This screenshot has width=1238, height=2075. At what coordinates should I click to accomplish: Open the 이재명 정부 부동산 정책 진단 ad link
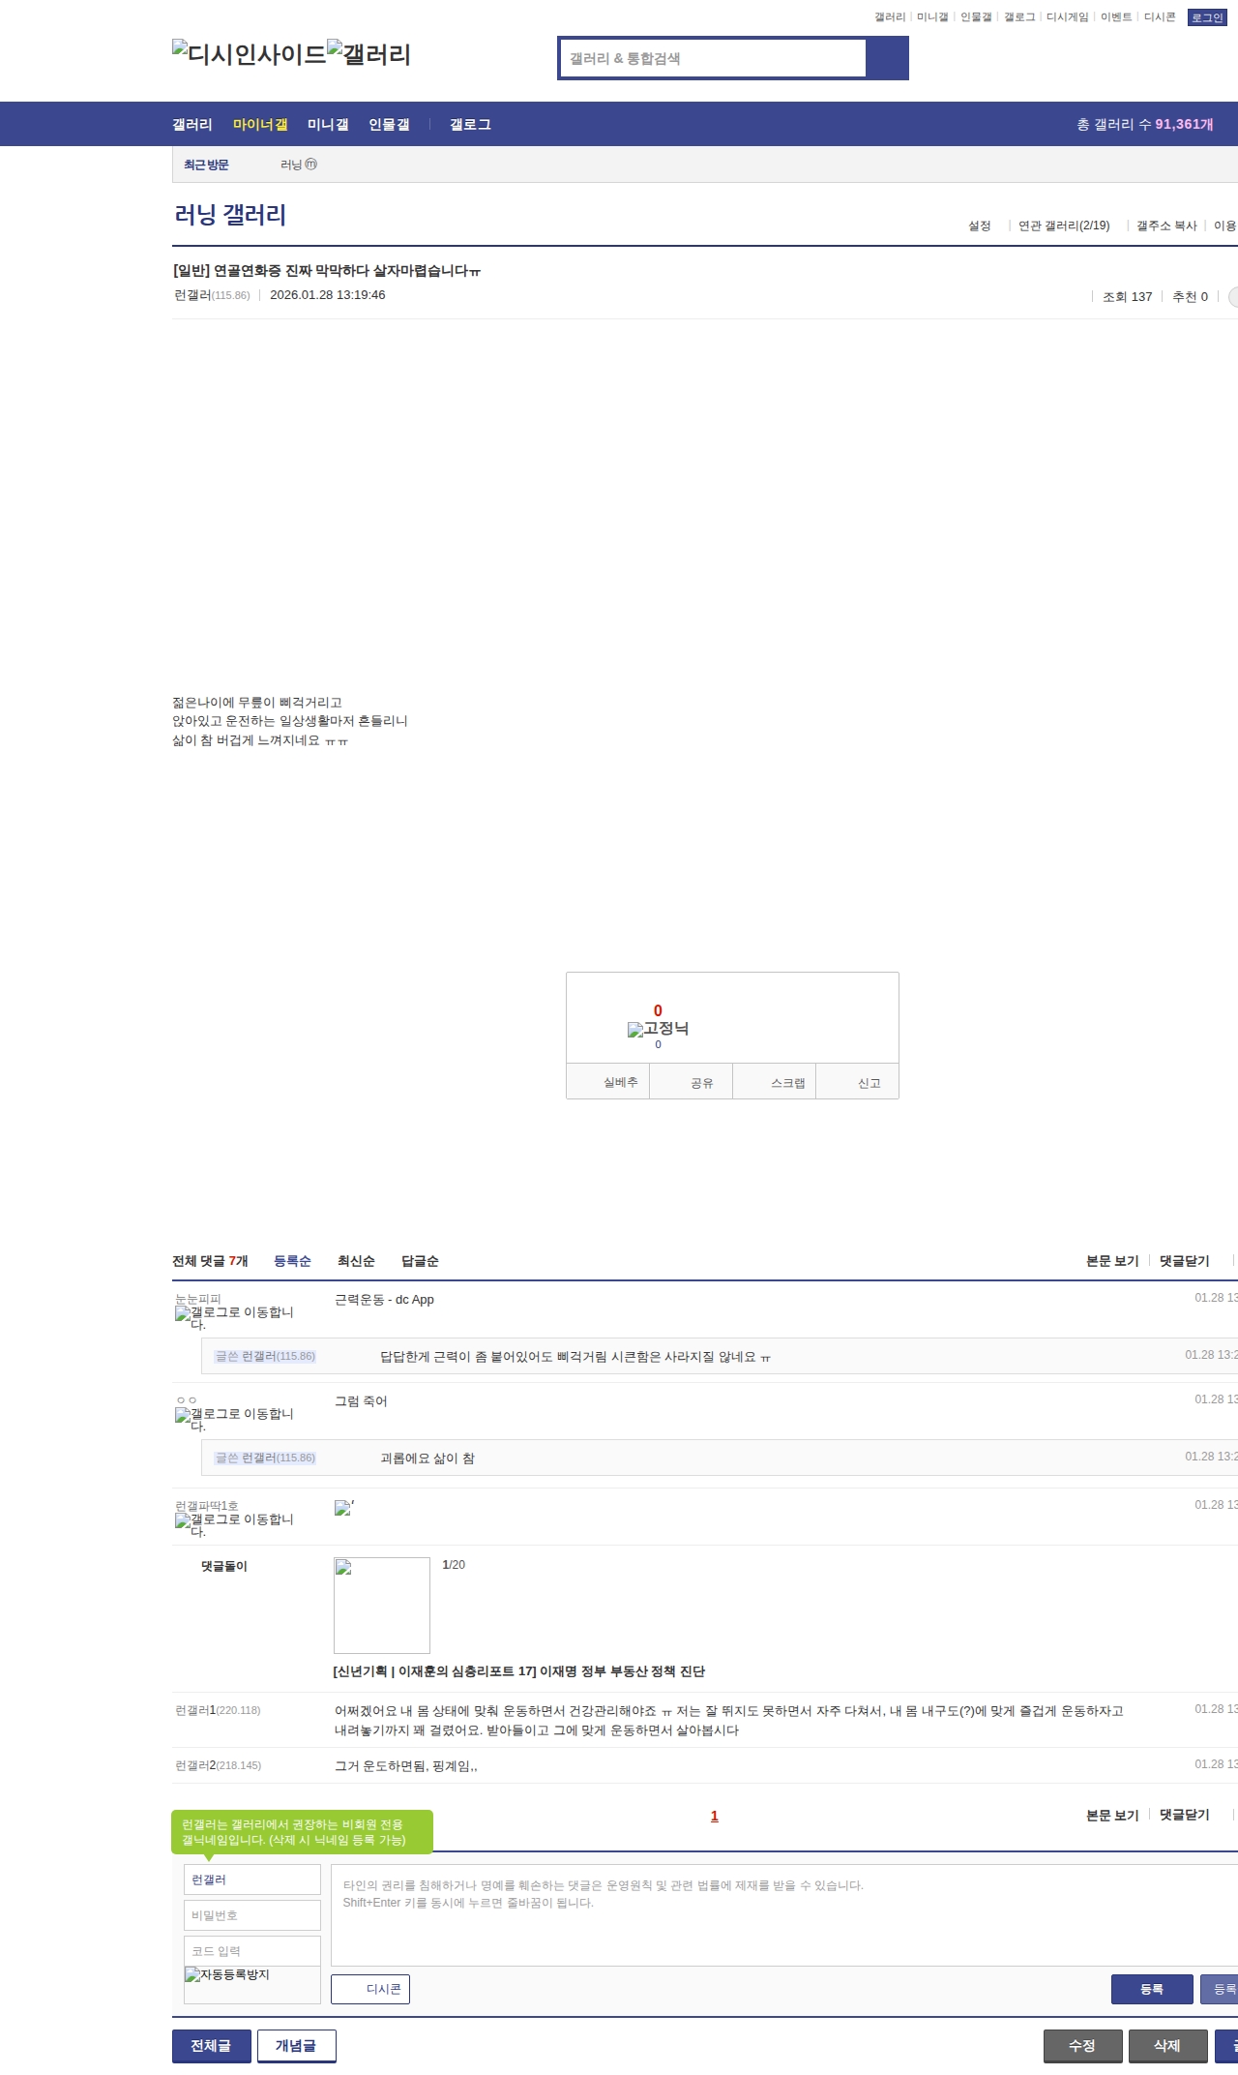pyautogui.click(x=519, y=1671)
